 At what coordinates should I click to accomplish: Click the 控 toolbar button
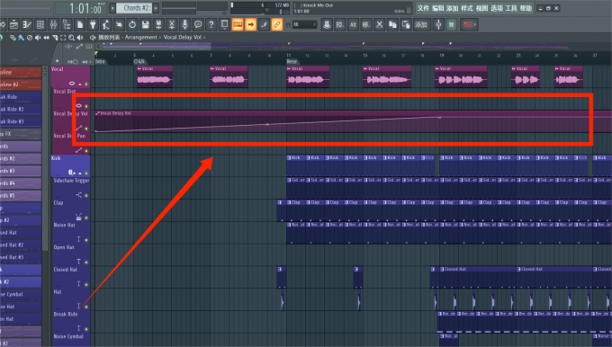point(340,24)
